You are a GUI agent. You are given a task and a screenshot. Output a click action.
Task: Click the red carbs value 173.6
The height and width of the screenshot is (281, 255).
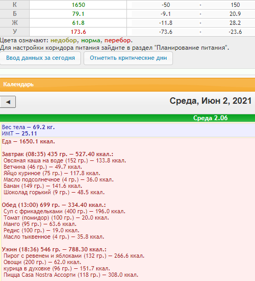[x=78, y=32]
